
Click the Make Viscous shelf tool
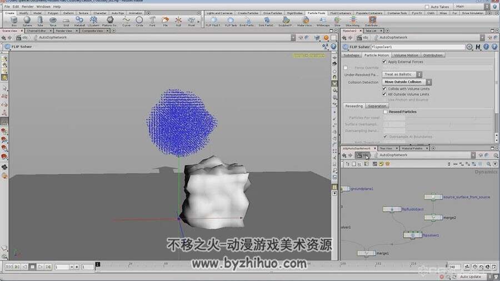(x=305, y=21)
